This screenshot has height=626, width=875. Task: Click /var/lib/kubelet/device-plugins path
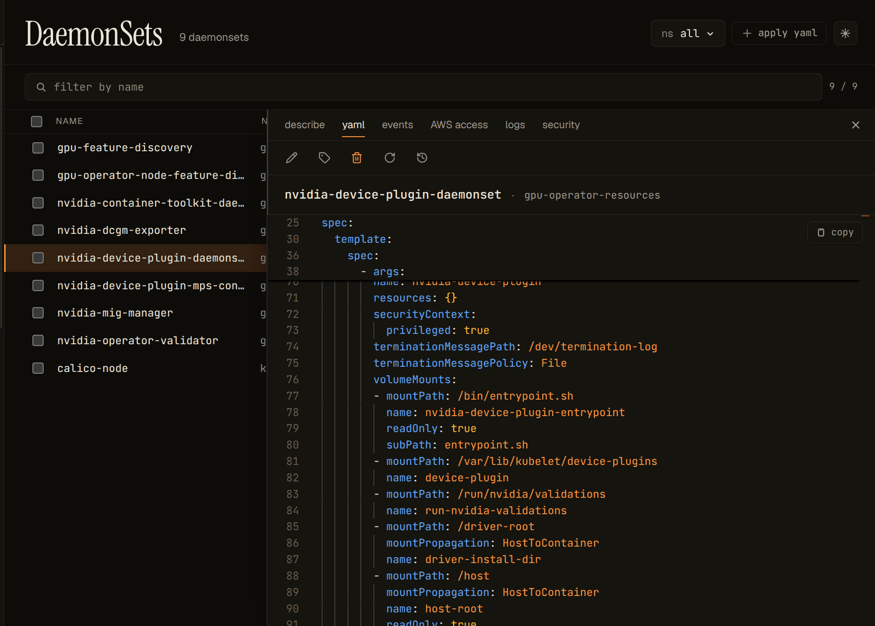tap(558, 462)
